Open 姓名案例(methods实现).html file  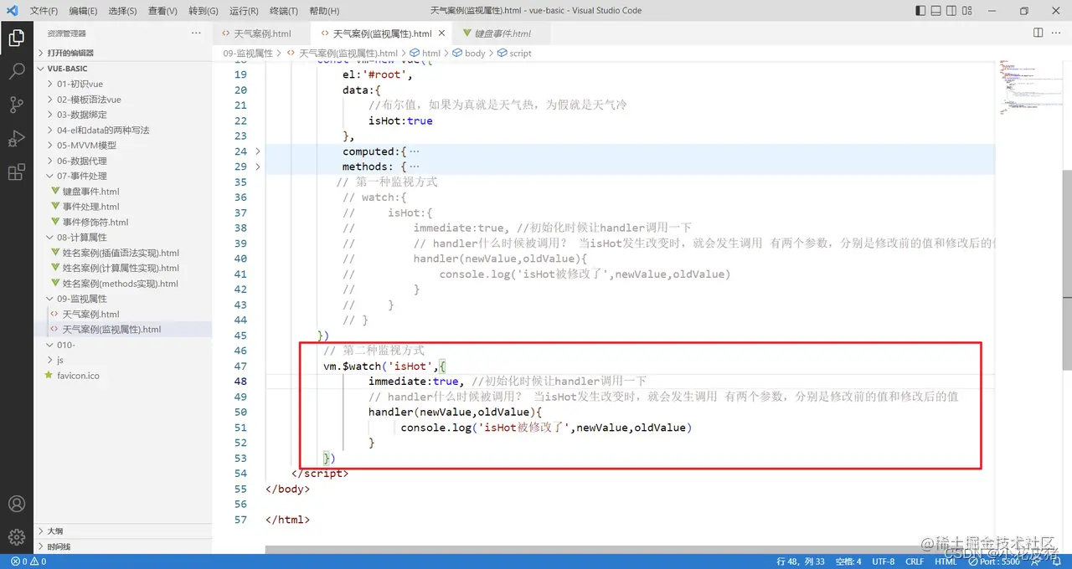(122, 284)
